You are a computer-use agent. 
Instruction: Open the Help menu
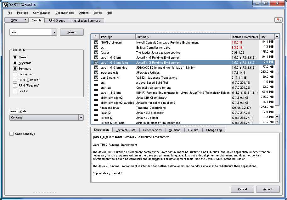click(x=110, y=13)
